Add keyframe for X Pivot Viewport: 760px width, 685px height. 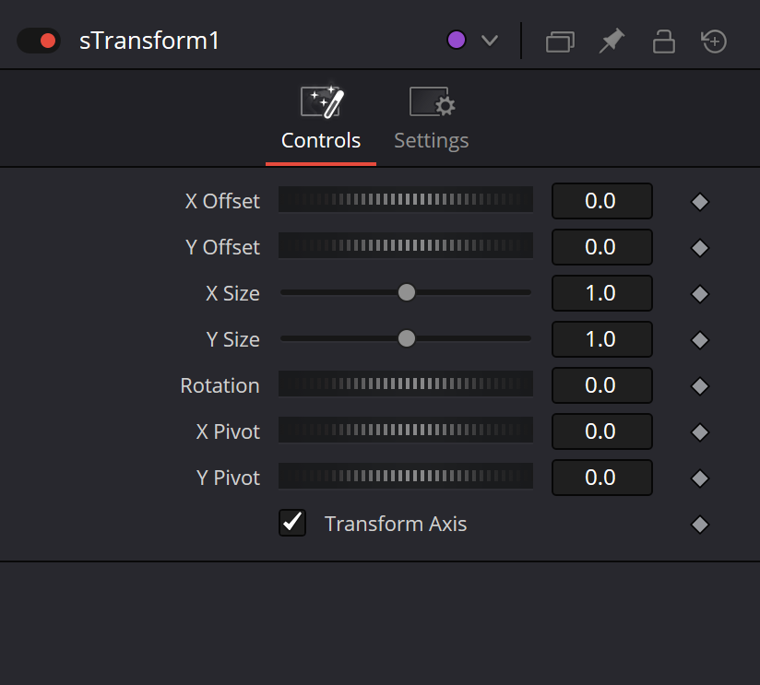pos(699,432)
